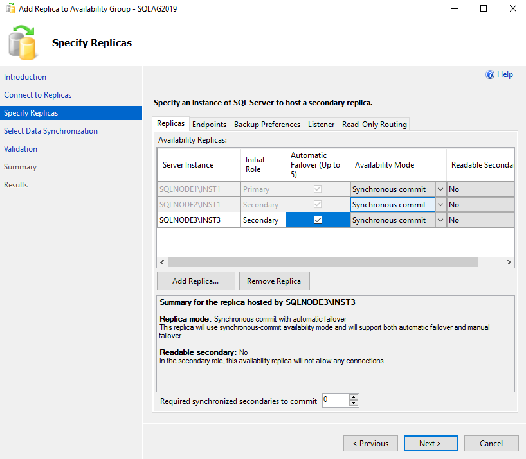Open availability mode dropdown for SQLNODE3\INST3

[440, 220]
